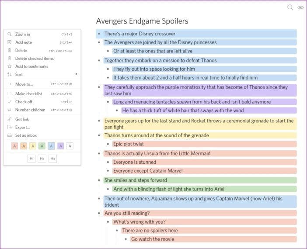Click the Zoom in magnifier icon
The width and height of the screenshot is (307, 249).
(x=9, y=34)
